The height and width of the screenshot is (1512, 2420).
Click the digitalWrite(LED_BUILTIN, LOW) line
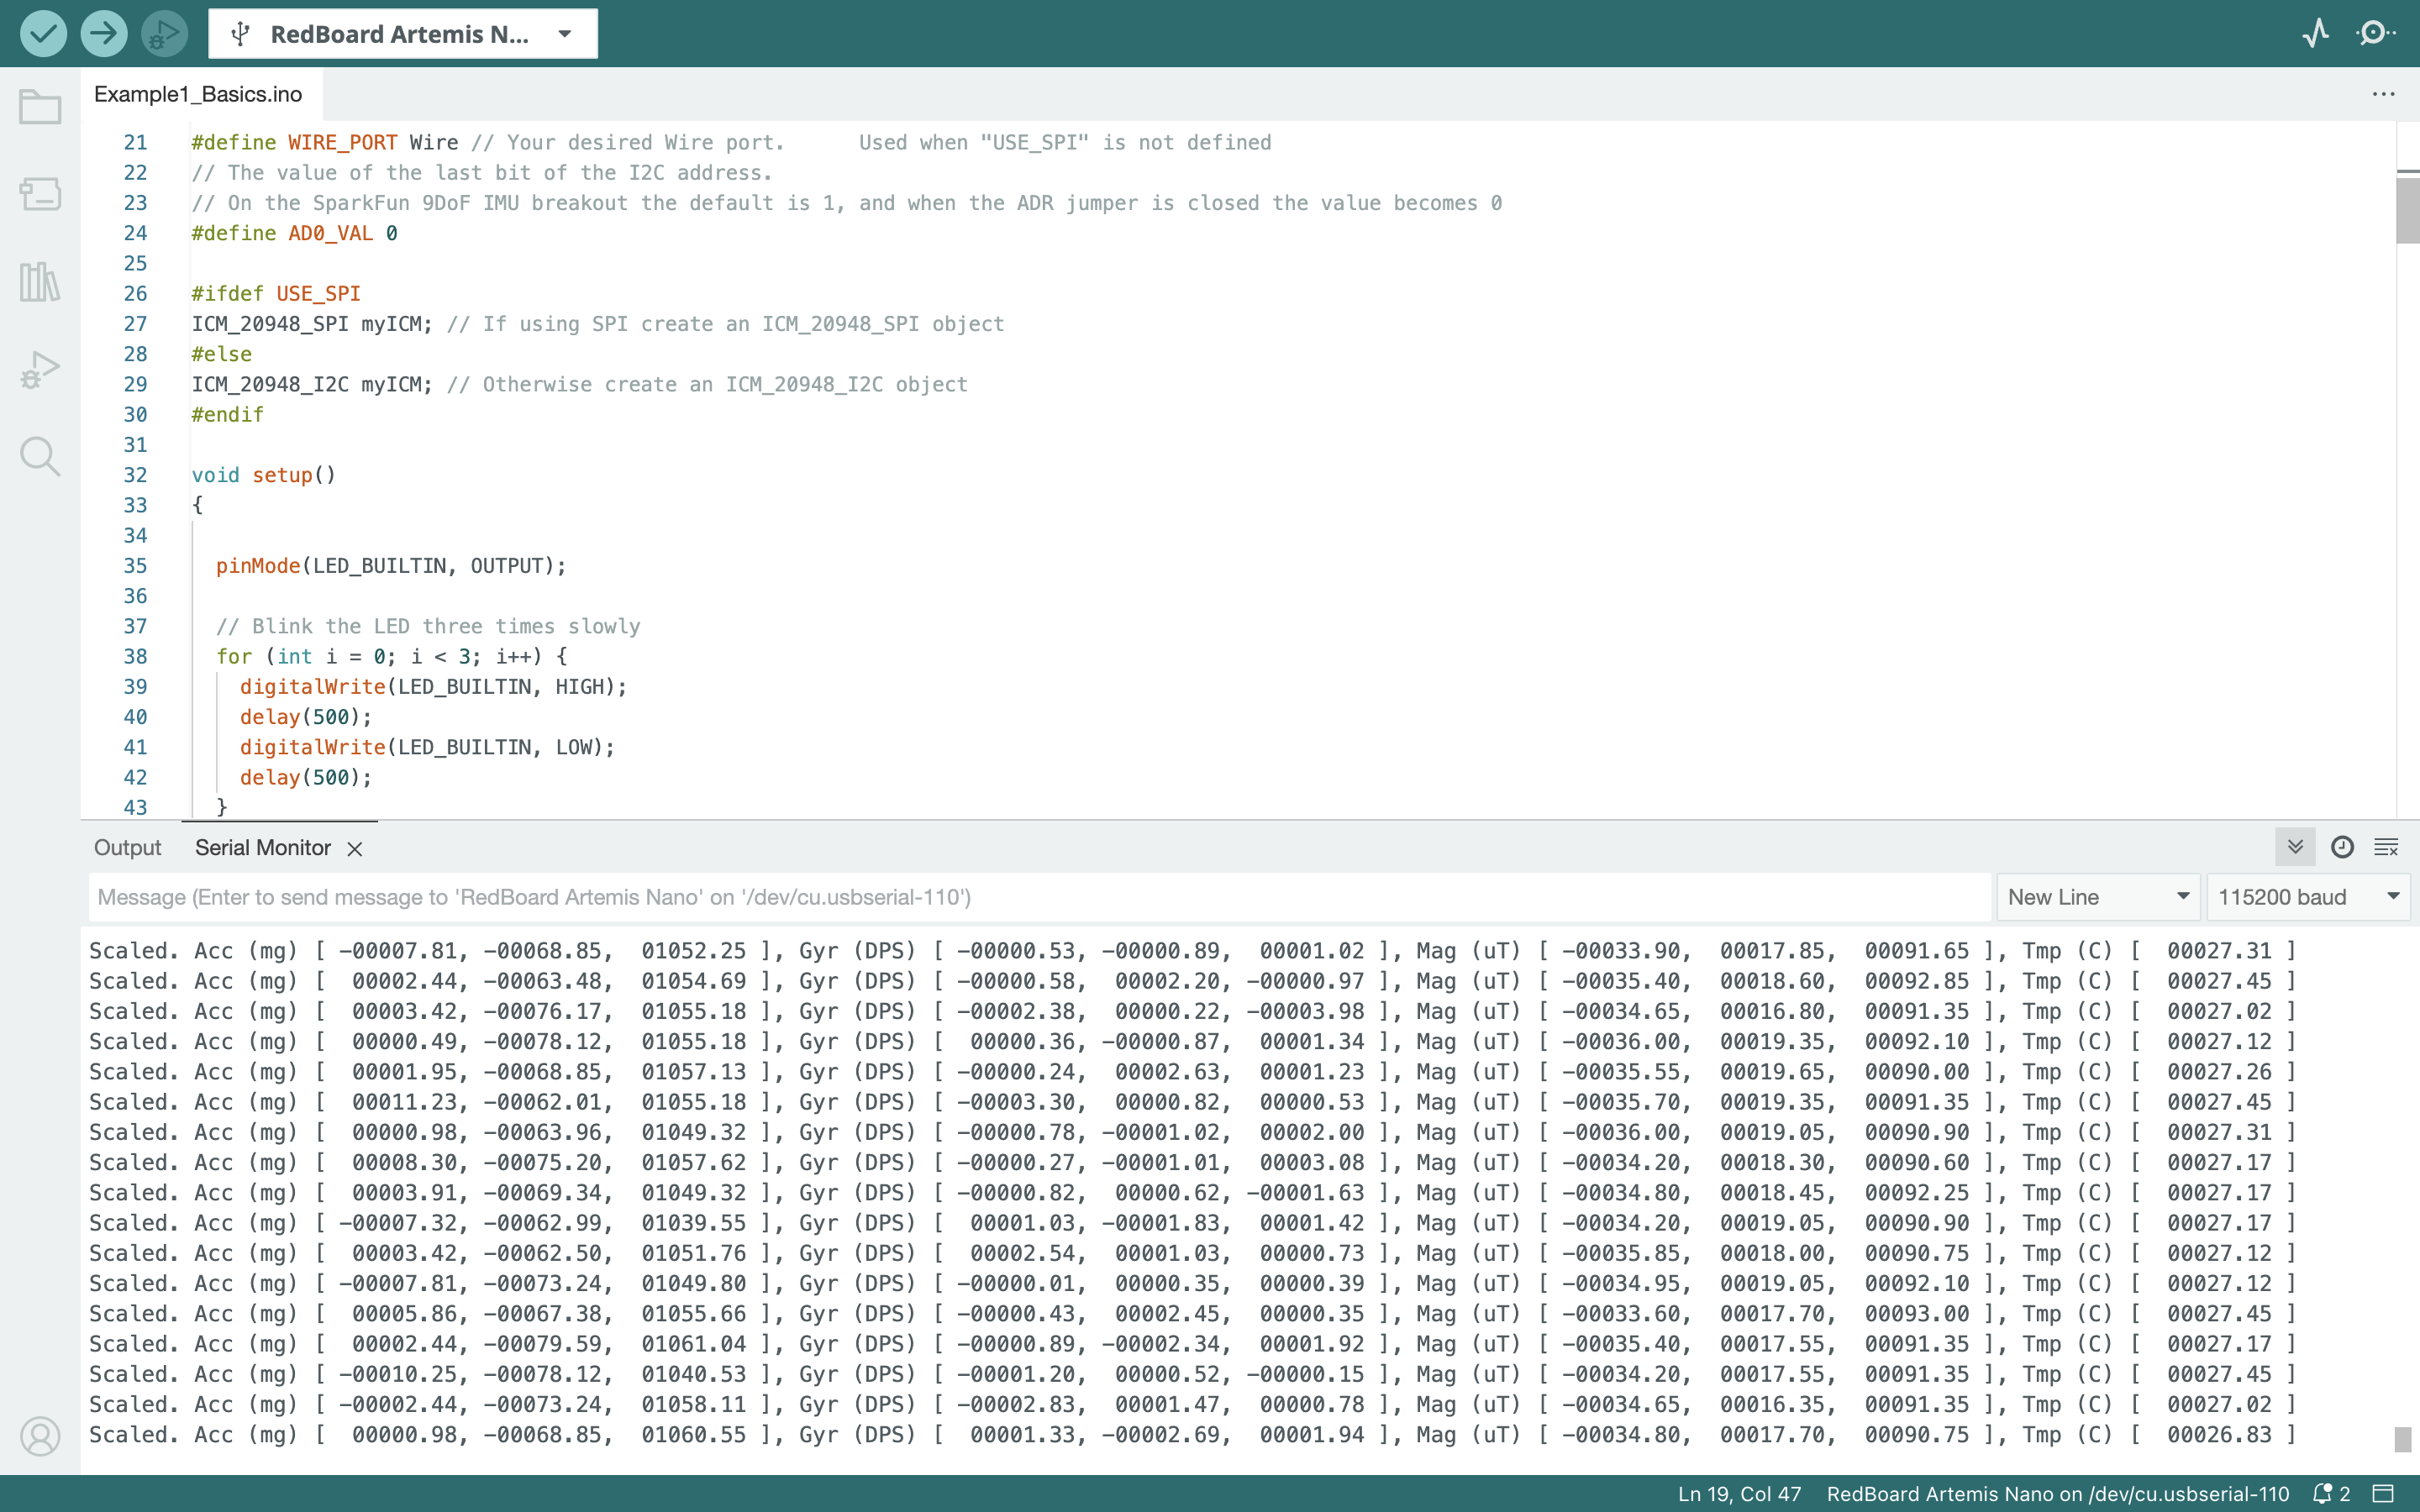427,747
